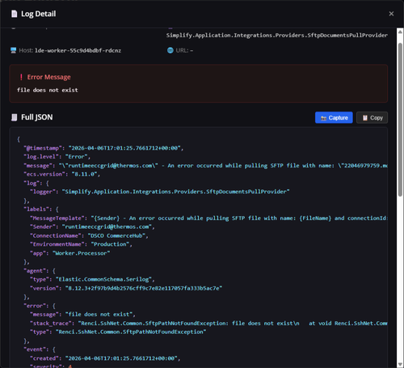Click the Log Detail document icon

(14, 14)
